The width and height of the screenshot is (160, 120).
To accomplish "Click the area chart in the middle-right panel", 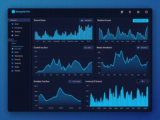I will 124,62.
